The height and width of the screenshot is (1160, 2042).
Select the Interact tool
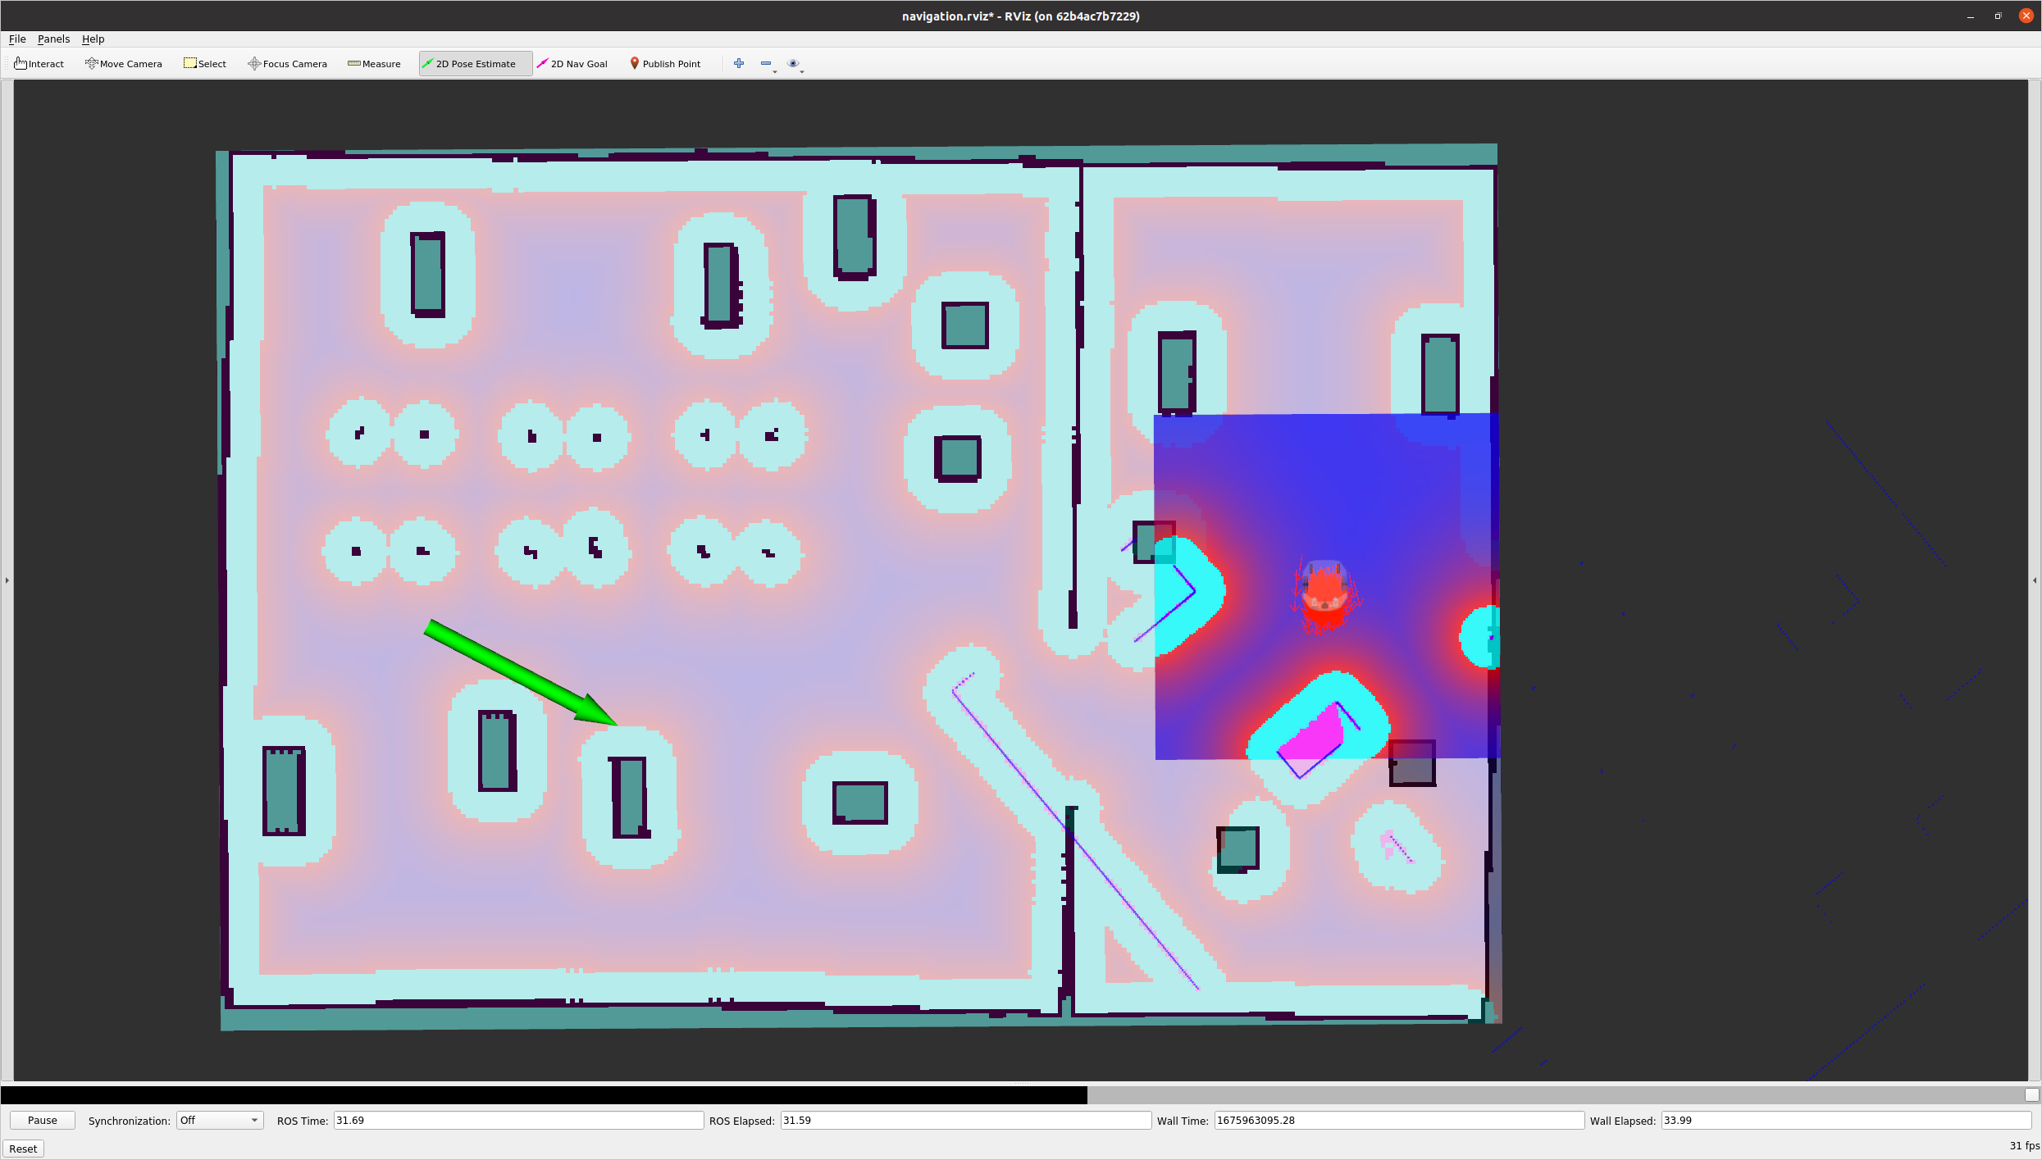[x=39, y=64]
